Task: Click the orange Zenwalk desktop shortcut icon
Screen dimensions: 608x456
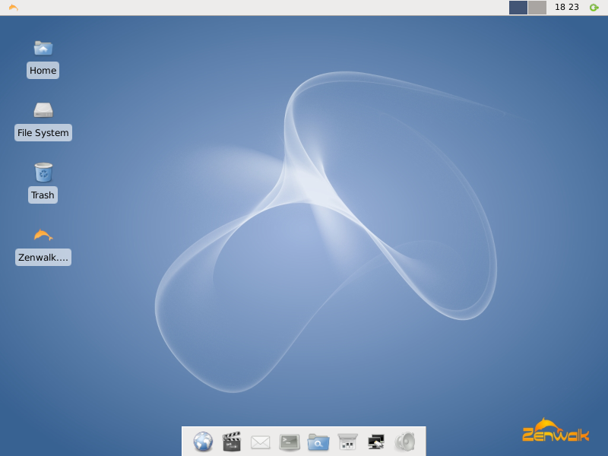Action: 43,235
